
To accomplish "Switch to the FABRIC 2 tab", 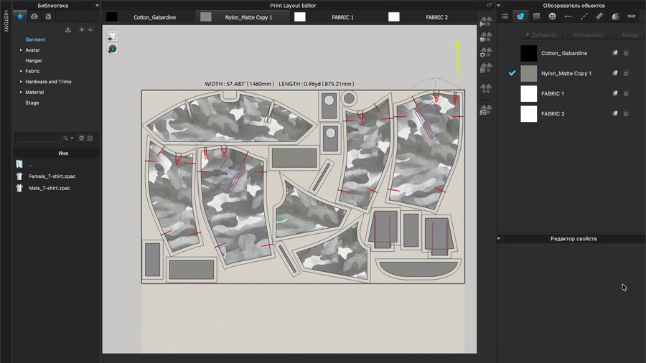I will point(436,16).
